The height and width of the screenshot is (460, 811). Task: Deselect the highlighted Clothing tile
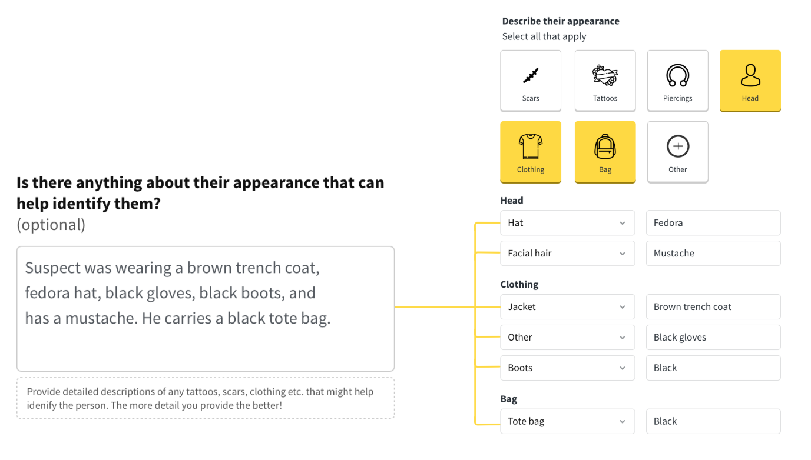pyautogui.click(x=531, y=152)
